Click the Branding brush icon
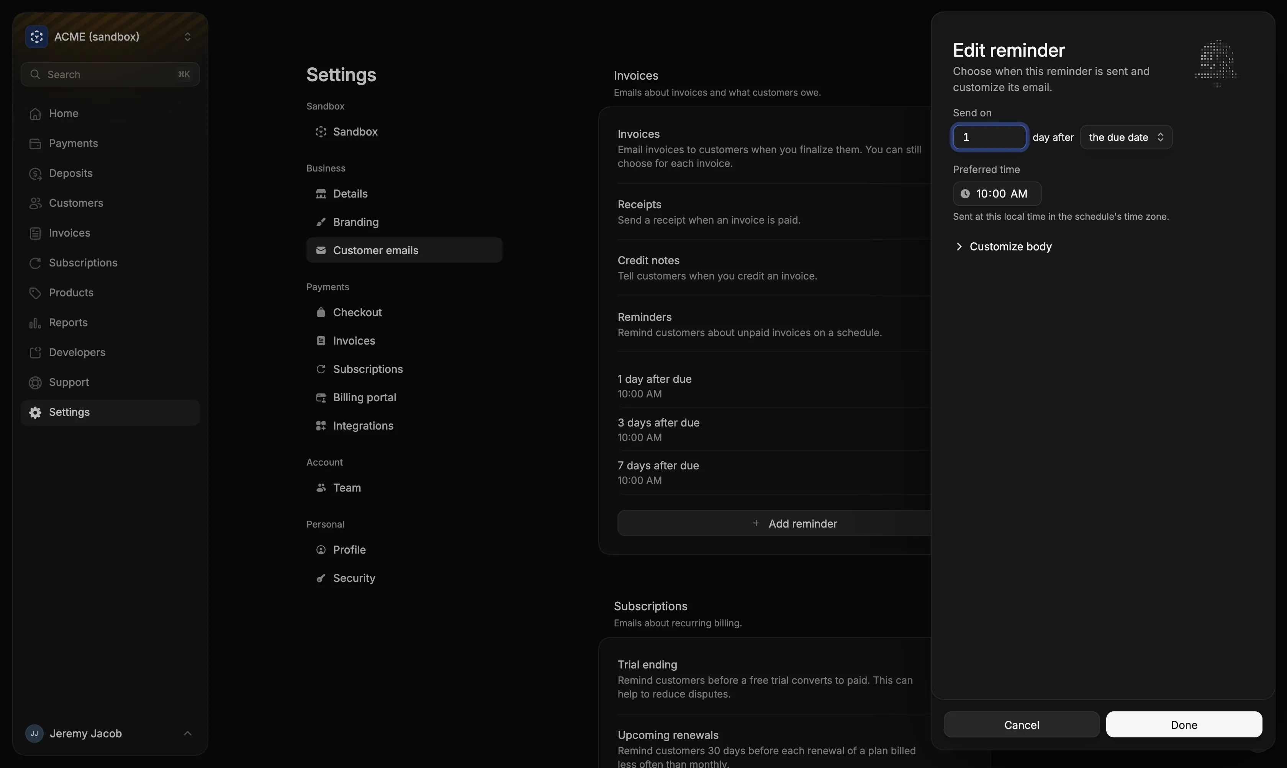The width and height of the screenshot is (1287, 768). (321, 222)
